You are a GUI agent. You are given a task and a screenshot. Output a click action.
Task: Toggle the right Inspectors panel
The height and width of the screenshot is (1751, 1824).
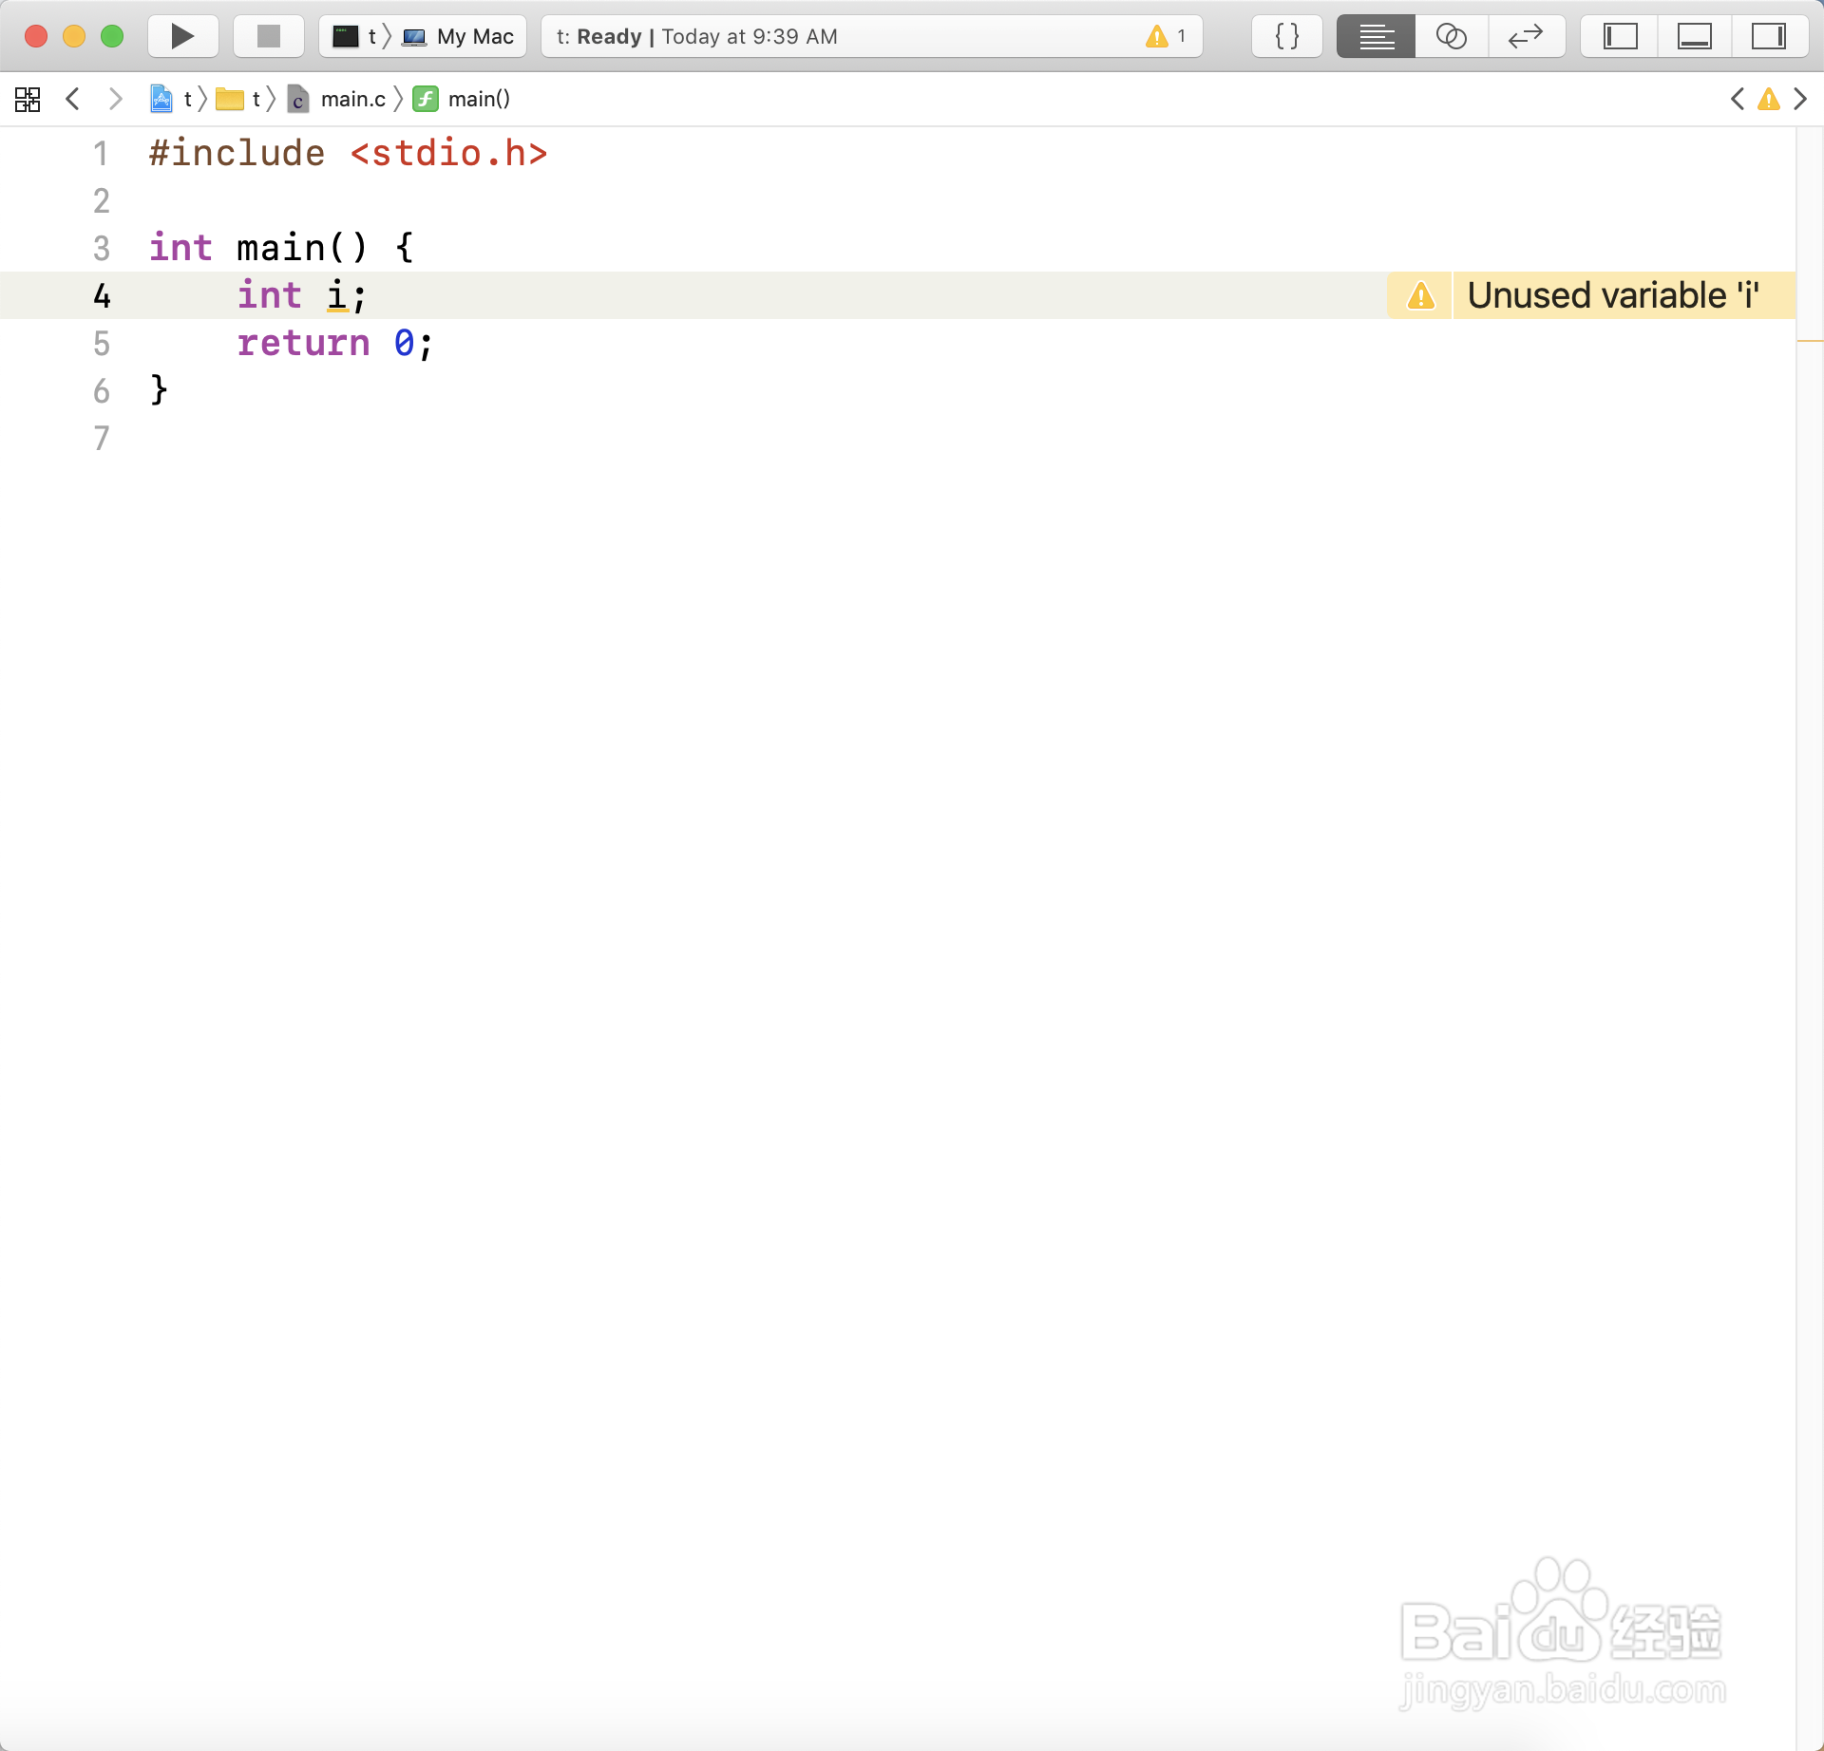click(1768, 36)
